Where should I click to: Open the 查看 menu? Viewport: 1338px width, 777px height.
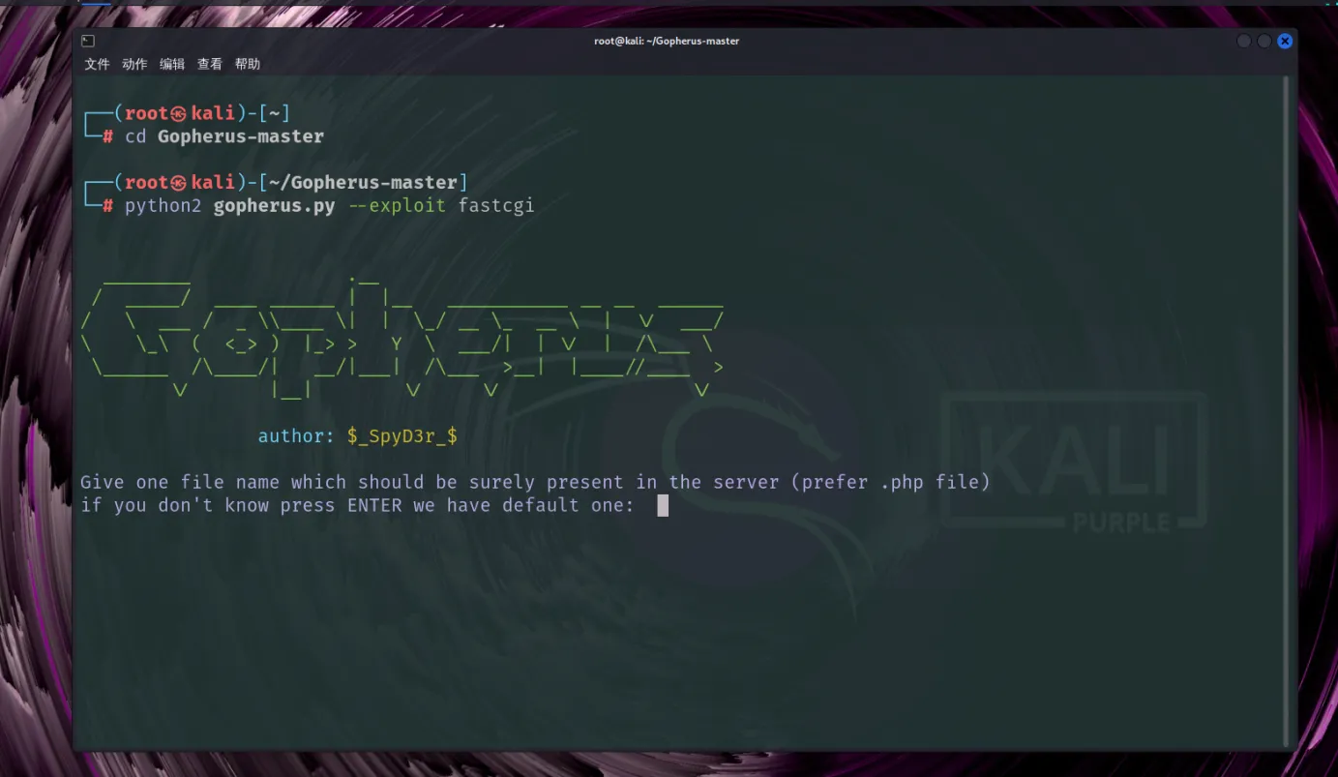210,64
